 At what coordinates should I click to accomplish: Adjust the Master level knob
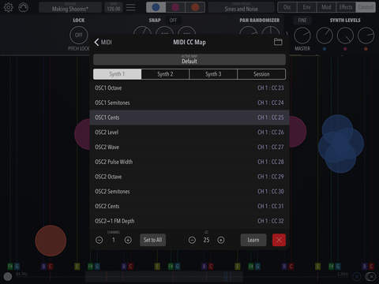[302, 35]
